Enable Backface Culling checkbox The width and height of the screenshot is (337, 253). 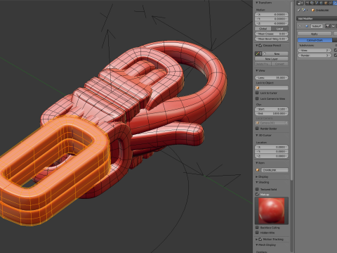tap(257, 228)
